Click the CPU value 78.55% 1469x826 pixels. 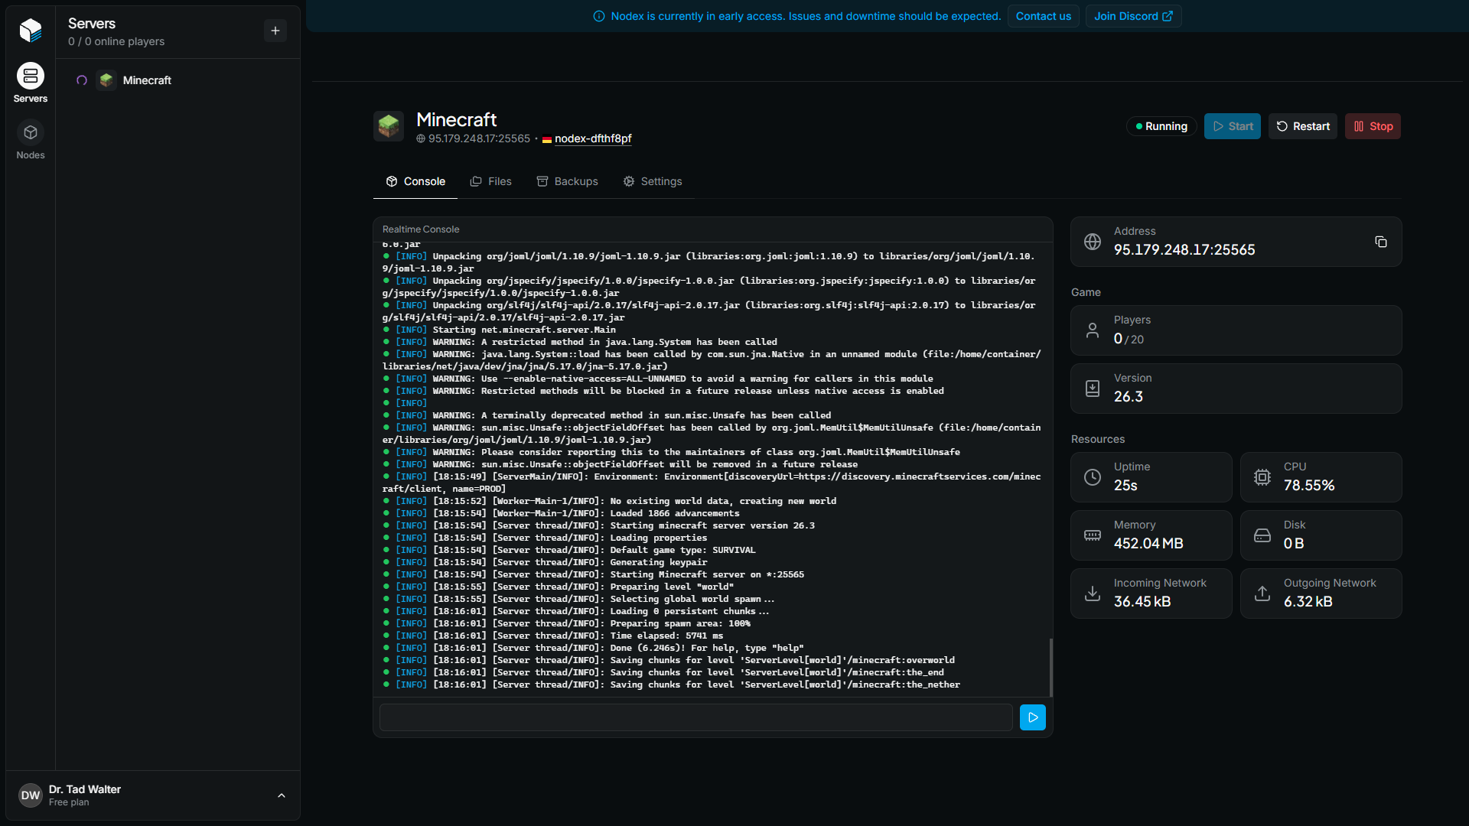coord(1309,486)
